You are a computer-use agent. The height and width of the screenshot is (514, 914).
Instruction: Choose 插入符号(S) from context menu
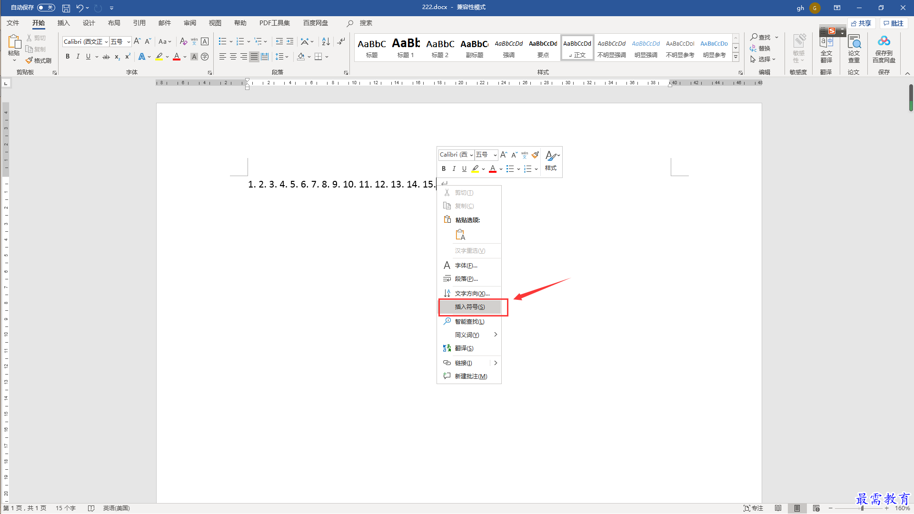pyautogui.click(x=469, y=307)
